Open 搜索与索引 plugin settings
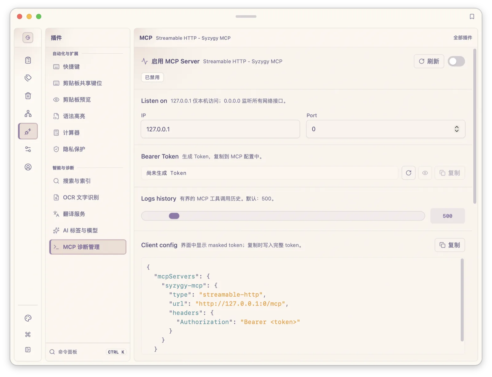Screen dimensions: 492x377 88,181
